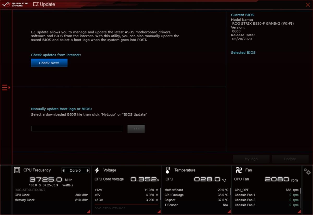Click the Chipset 37.0 °C row
313x215 pixels.
tap(196, 200)
